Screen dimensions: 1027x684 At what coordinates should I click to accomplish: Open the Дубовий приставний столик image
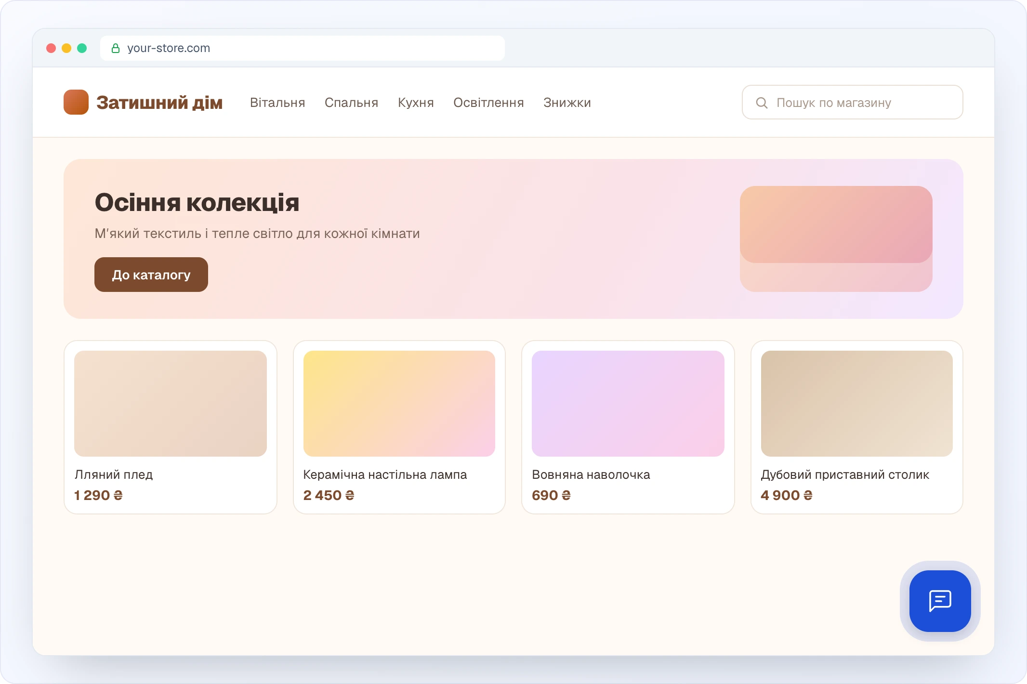point(857,404)
